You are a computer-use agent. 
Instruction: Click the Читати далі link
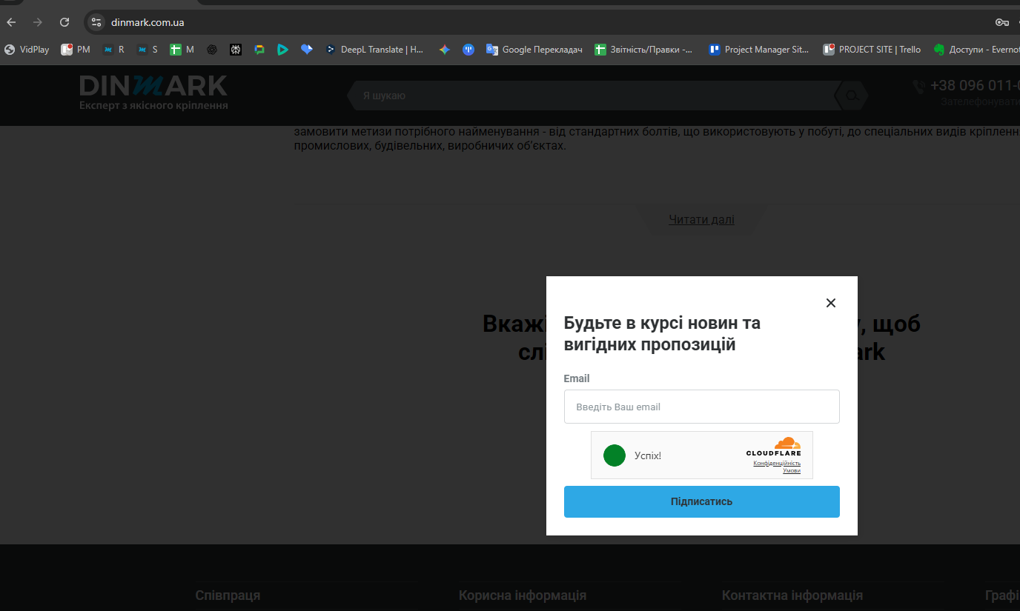pyautogui.click(x=701, y=219)
